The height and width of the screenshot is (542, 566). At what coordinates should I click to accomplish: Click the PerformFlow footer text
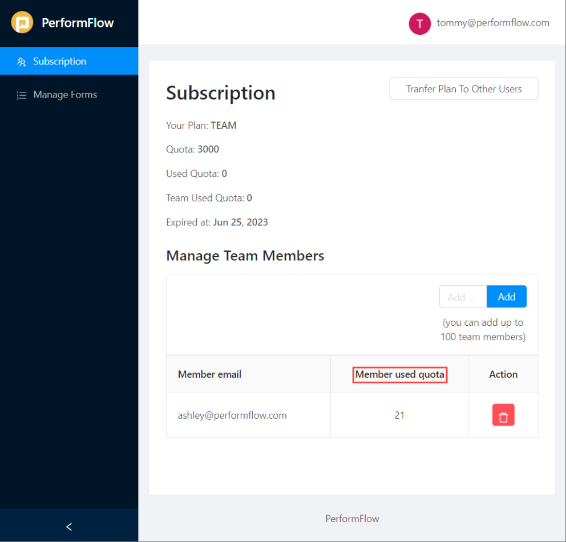[x=352, y=518]
